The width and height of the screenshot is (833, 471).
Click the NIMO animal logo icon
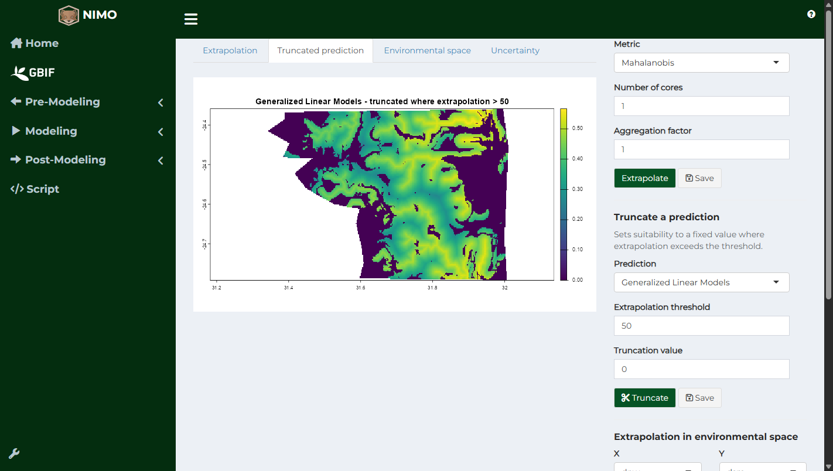point(69,15)
